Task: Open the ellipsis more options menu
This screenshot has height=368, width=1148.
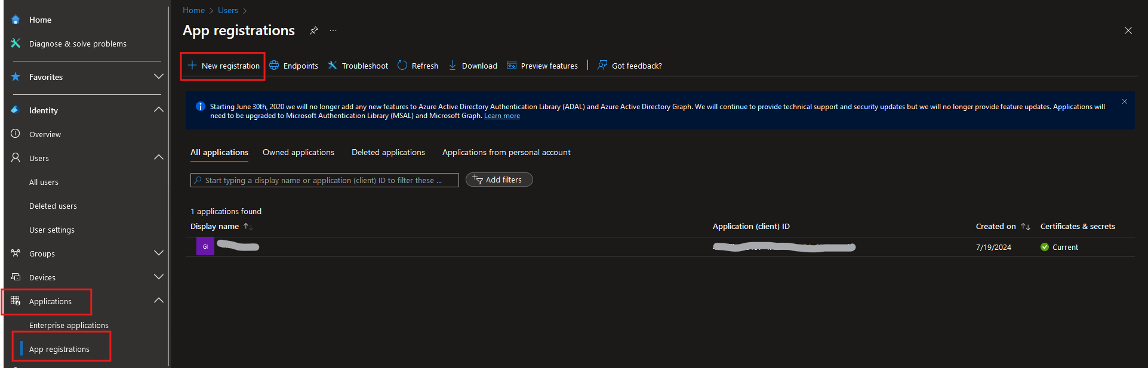Action: coord(333,30)
